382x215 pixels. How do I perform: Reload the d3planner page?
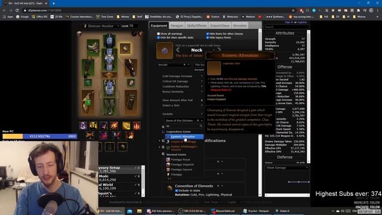coord(17,11)
